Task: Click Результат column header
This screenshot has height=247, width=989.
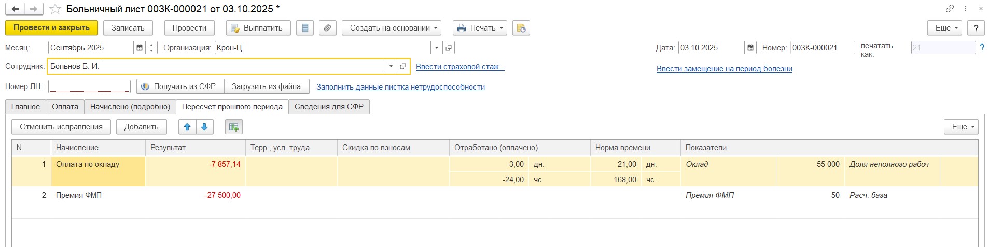Action: tap(195, 148)
